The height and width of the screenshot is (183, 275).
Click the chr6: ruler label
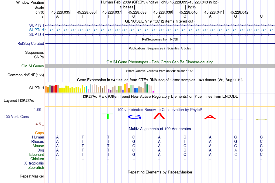40,12
